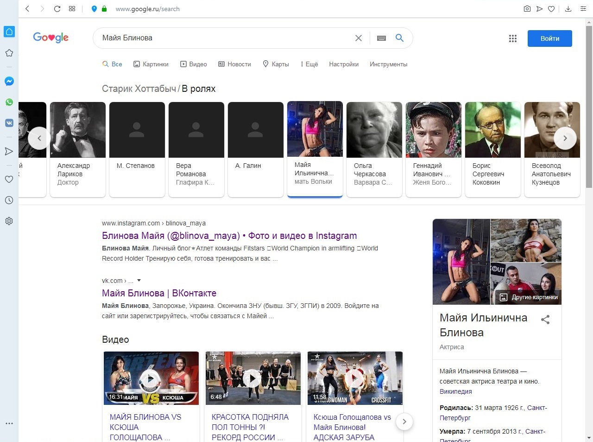Open the Майя Блинова ВКонтакте result

tap(159, 293)
